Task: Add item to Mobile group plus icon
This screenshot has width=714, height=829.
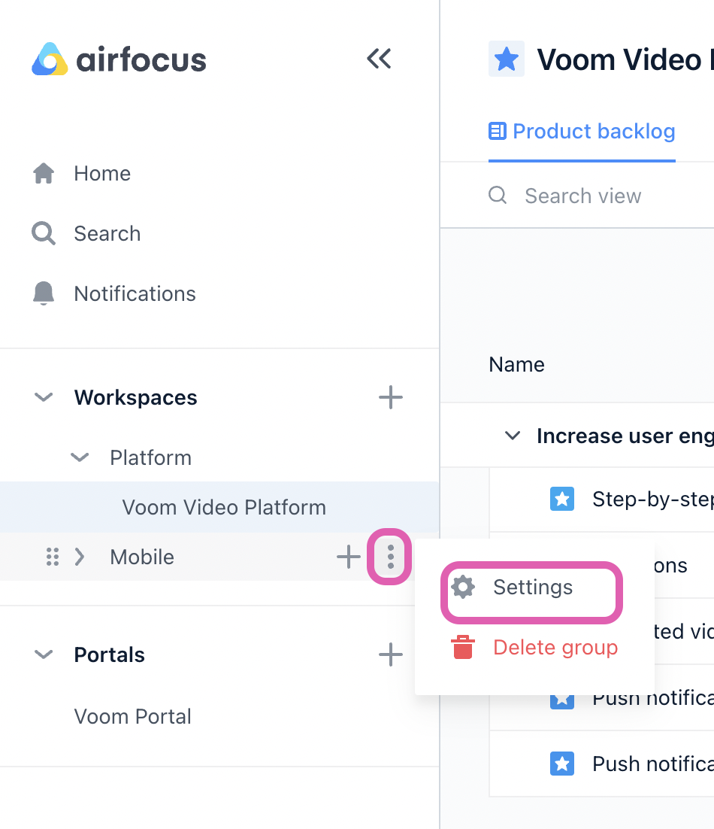Action: [x=349, y=557]
